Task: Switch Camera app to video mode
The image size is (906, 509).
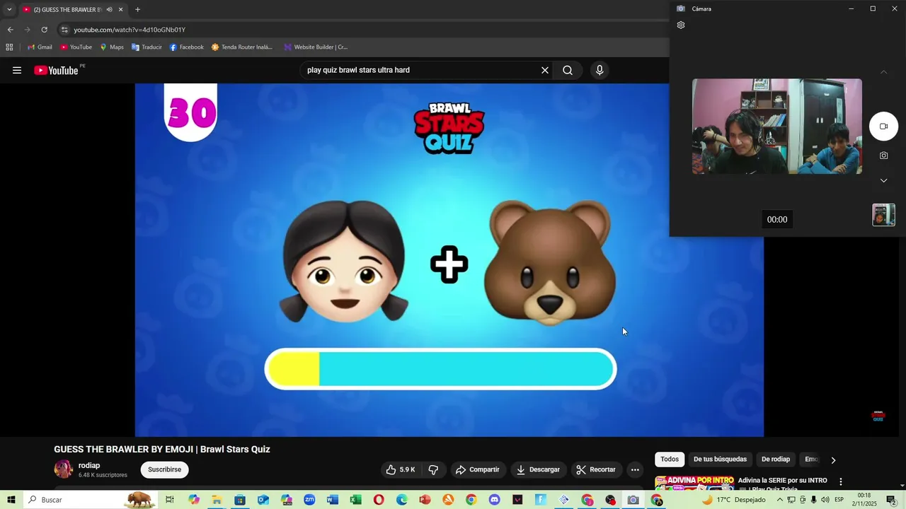Action: coord(883,127)
